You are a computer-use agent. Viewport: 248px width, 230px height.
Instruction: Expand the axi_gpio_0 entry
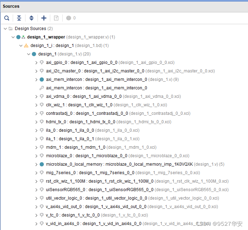(x=36, y=63)
